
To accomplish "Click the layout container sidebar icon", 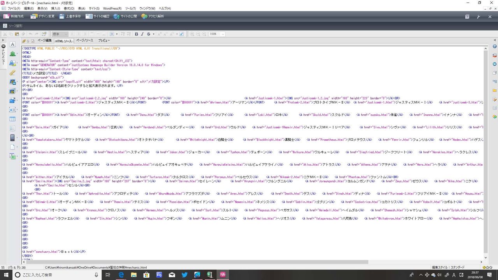I will (12, 110).
